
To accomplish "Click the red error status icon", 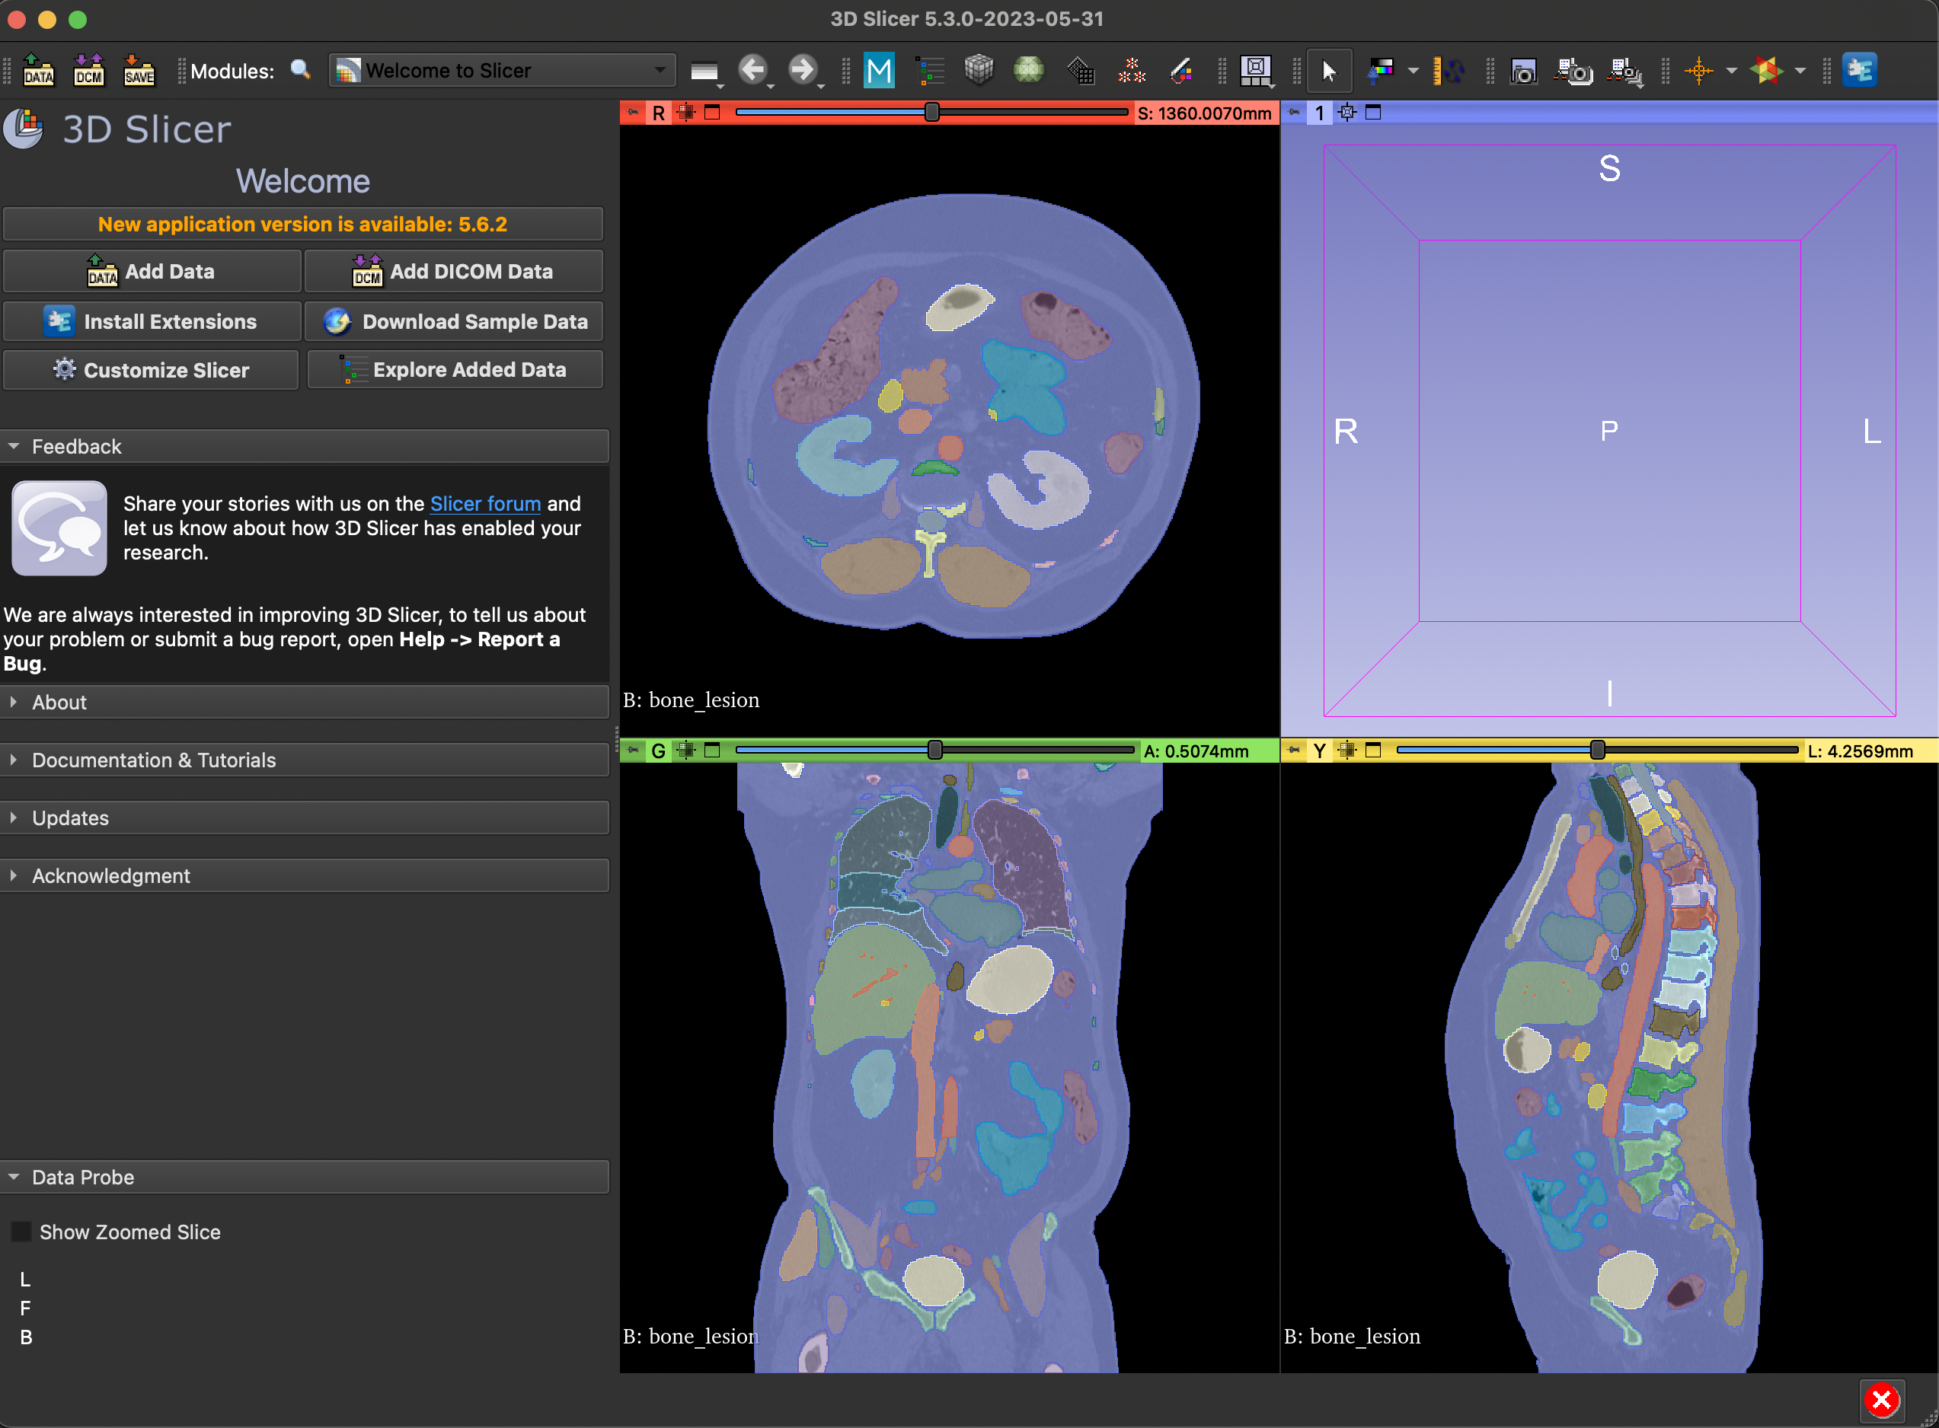I will point(1882,1400).
